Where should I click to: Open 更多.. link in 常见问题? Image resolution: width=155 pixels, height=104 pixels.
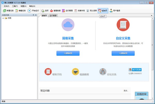(126, 91)
